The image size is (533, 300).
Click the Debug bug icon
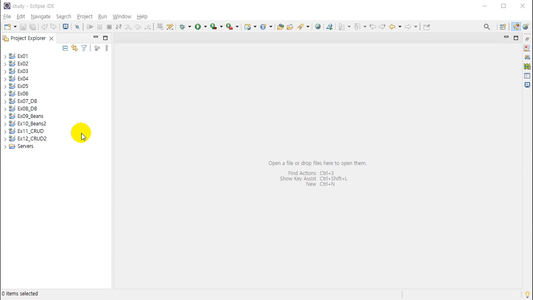(182, 27)
